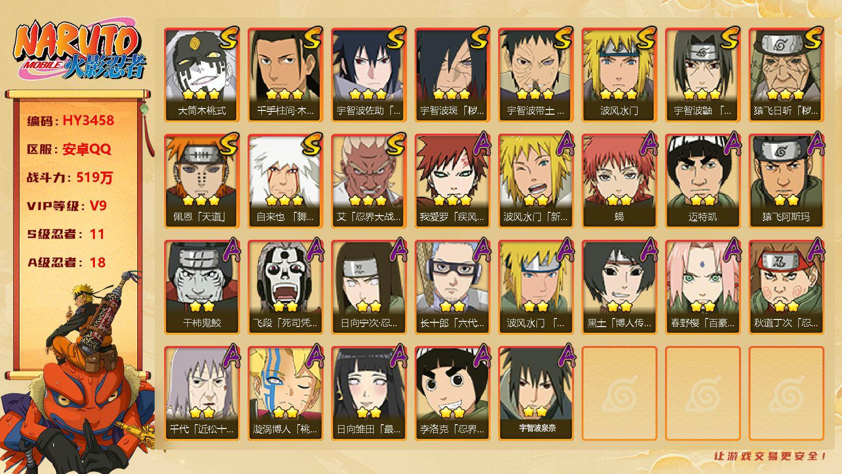The width and height of the screenshot is (842, 474).
Task: Click the Naruto Mobile 火影忍者 logo
Action: (79, 51)
